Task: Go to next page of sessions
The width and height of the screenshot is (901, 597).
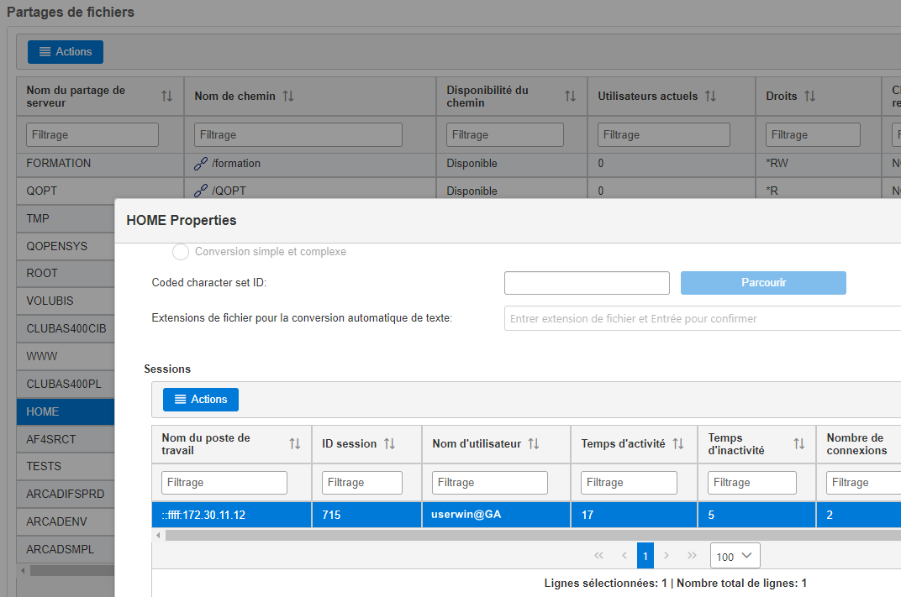Action: coord(667,556)
